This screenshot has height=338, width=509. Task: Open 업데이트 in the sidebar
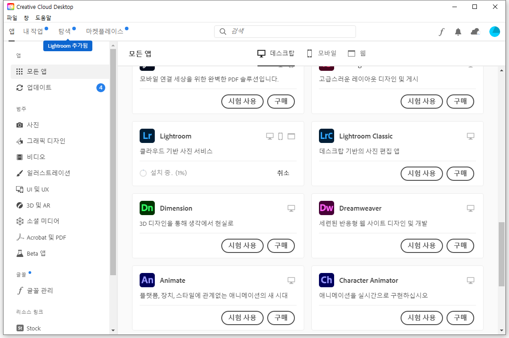[60, 87]
